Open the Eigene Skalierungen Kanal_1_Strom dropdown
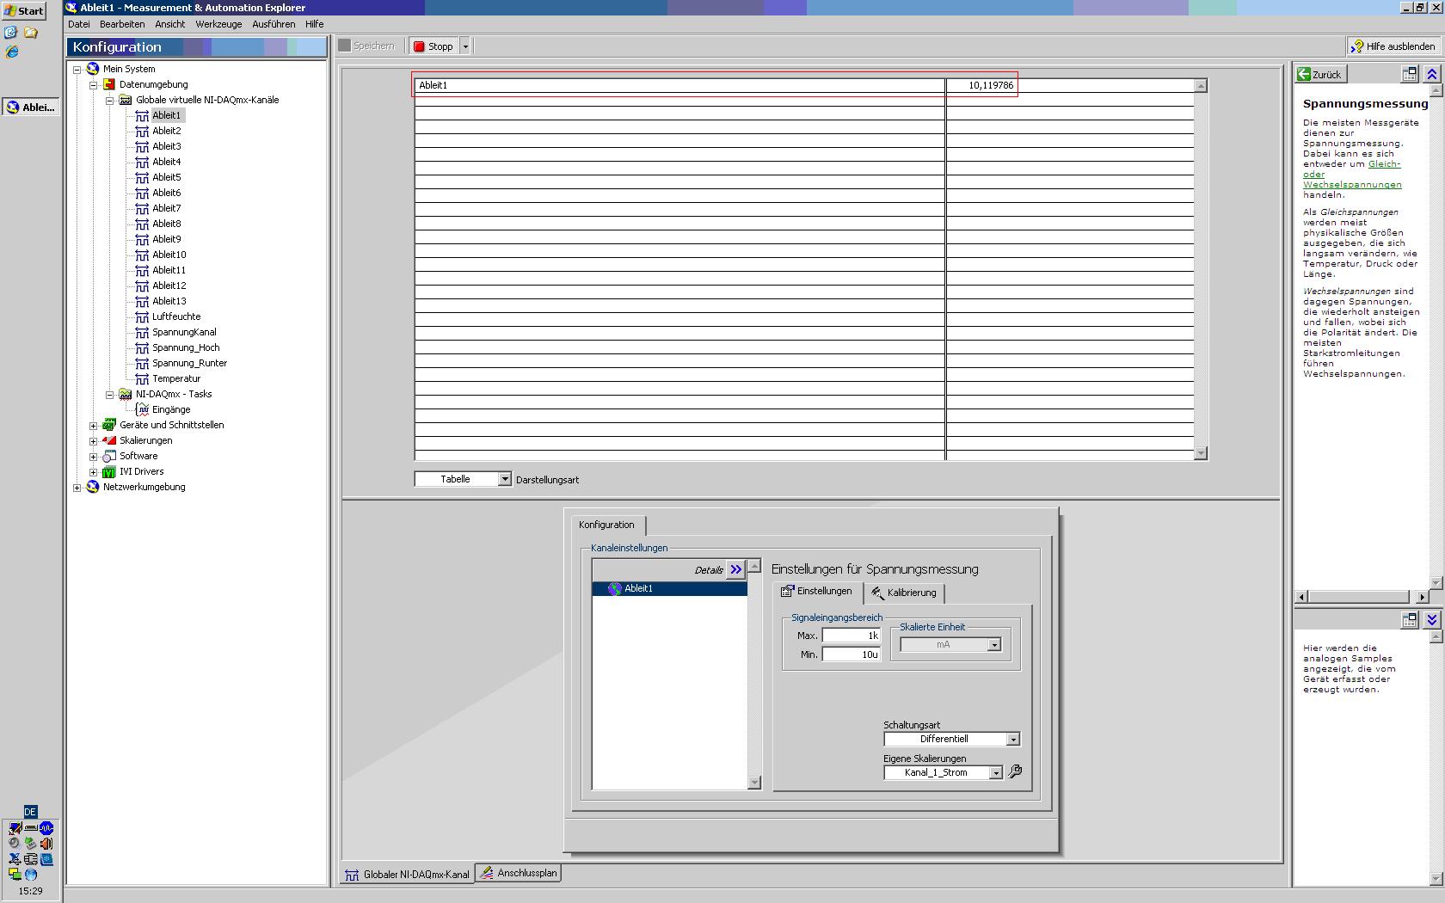 coord(996,772)
